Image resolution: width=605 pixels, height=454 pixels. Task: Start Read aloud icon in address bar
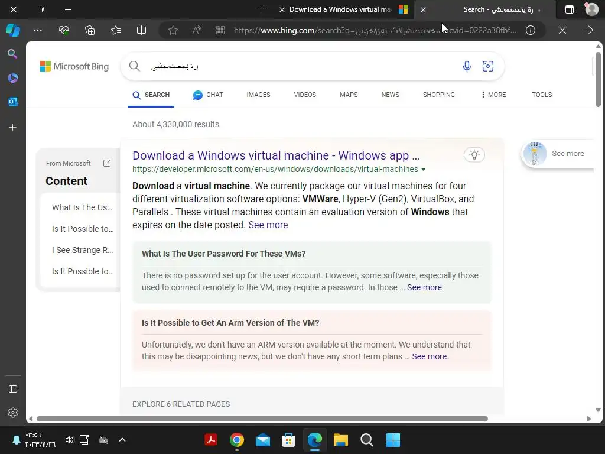tap(197, 30)
